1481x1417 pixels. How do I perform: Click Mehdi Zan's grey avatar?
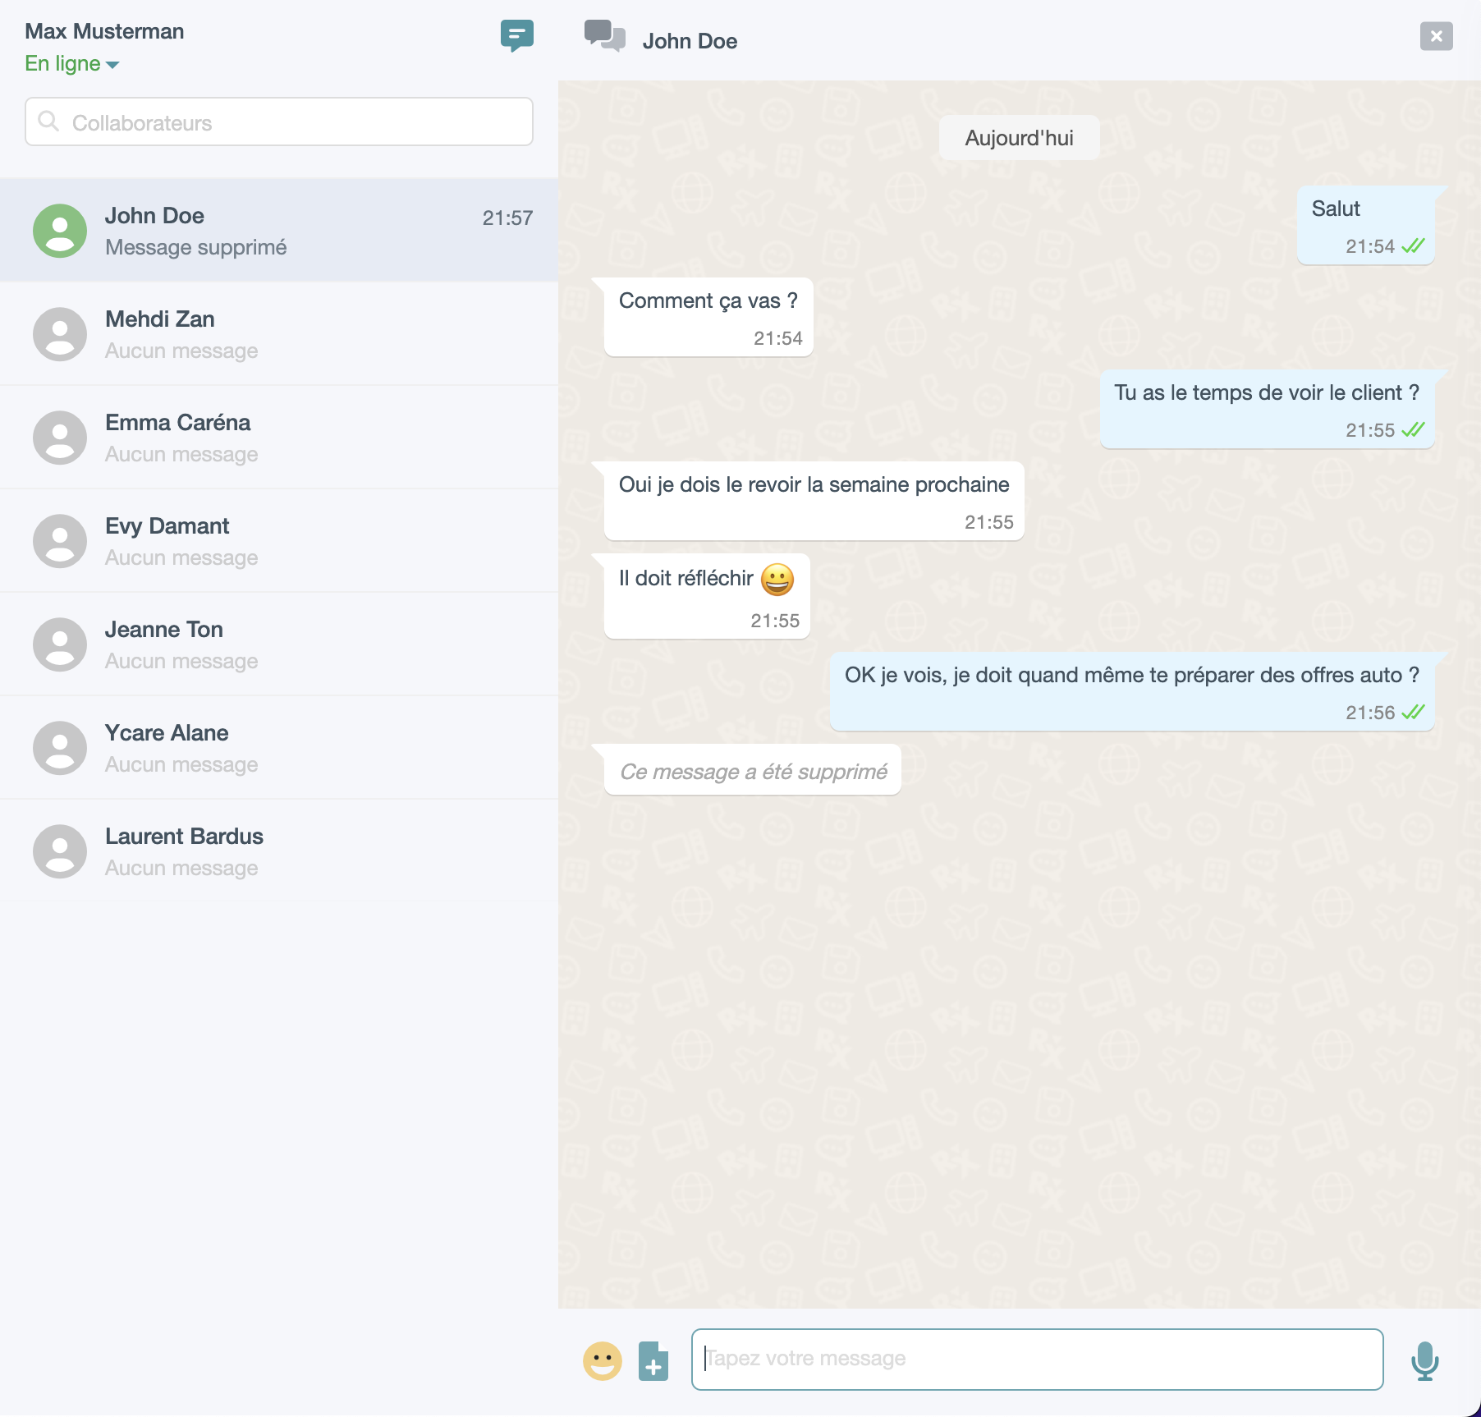coord(60,334)
